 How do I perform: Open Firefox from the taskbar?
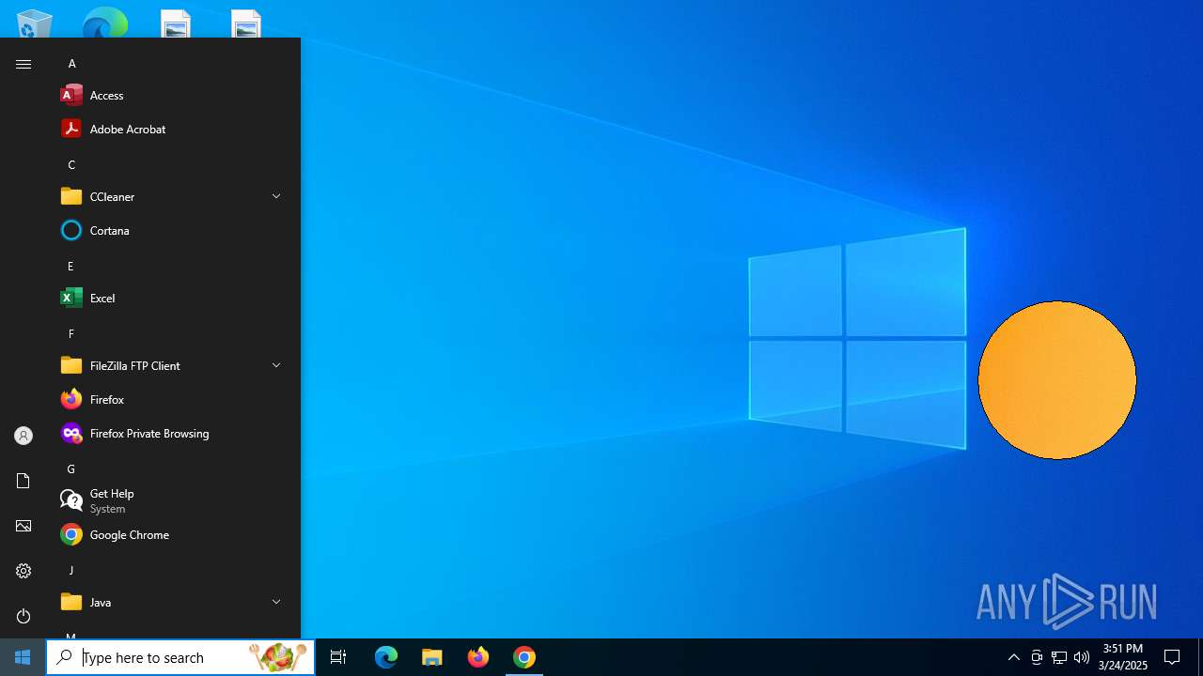tap(478, 657)
